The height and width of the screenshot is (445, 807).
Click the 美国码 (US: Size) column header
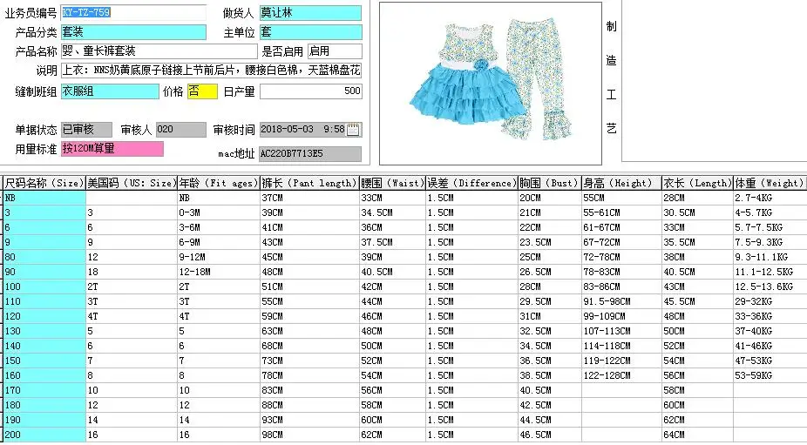tap(132, 183)
